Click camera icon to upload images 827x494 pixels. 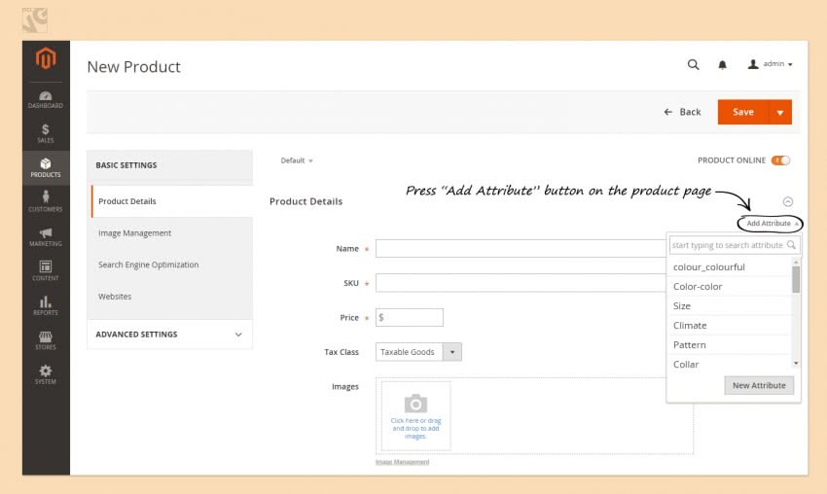pos(415,404)
